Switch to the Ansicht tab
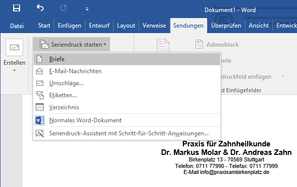Viewport: 297px width, 187px height. coord(259,26)
